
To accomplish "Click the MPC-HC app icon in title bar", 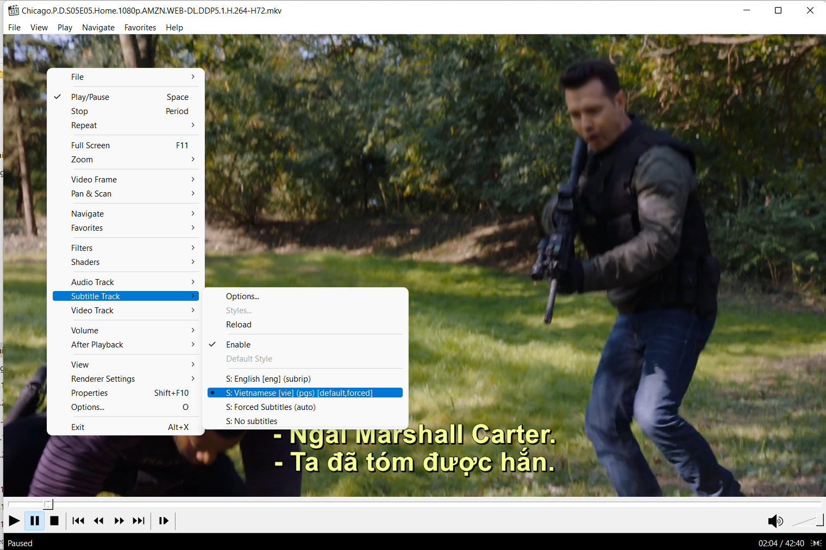I will [x=13, y=10].
